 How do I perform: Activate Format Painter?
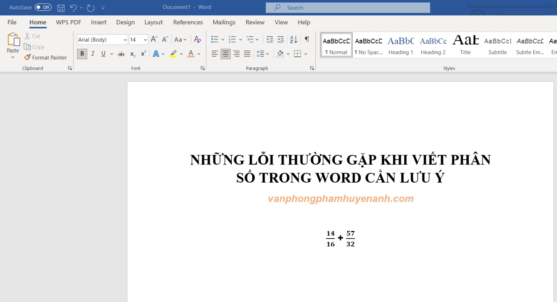point(46,58)
